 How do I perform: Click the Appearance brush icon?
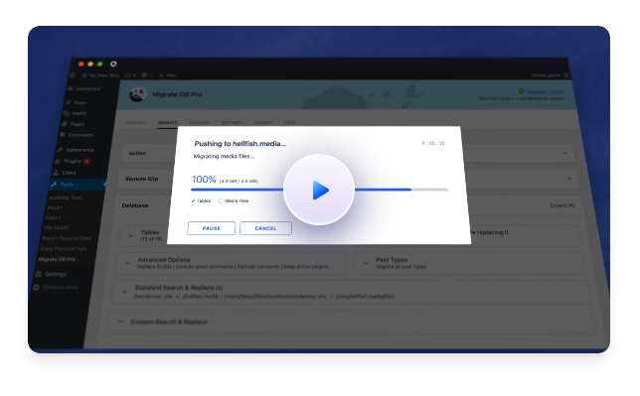point(60,150)
